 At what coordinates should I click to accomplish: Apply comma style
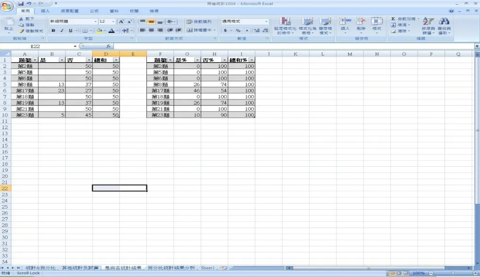tap(247, 31)
